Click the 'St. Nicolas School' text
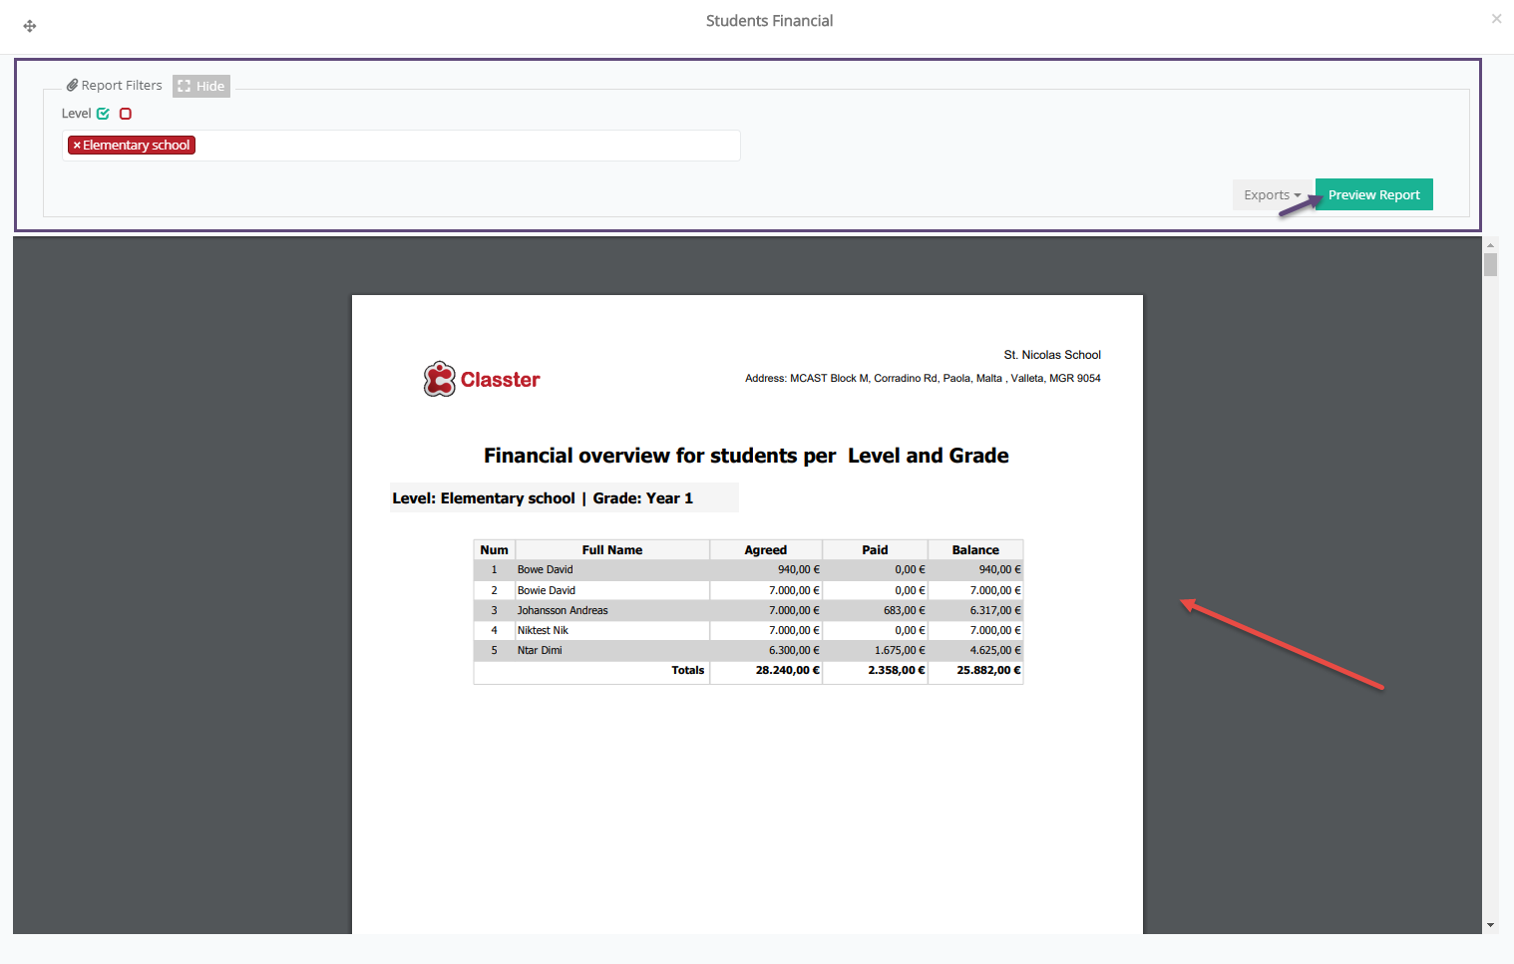The height and width of the screenshot is (964, 1514). pos(1052,355)
